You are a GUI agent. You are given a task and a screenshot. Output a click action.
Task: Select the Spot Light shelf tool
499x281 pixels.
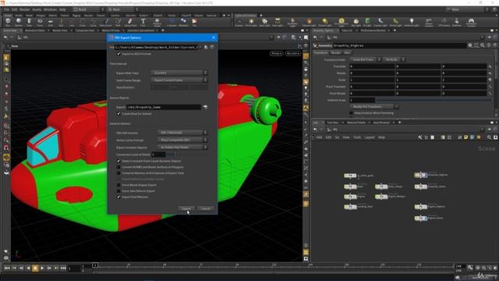[264, 23]
